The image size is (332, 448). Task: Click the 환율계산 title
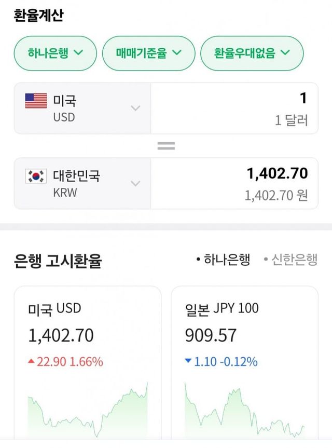tap(38, 15)
